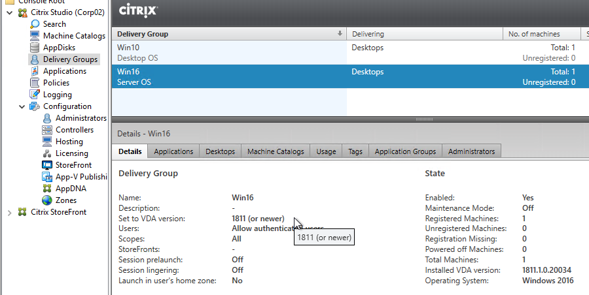Select Zones under Configuration
This screenshot has height=295, width=589.
tap(66, 200)
